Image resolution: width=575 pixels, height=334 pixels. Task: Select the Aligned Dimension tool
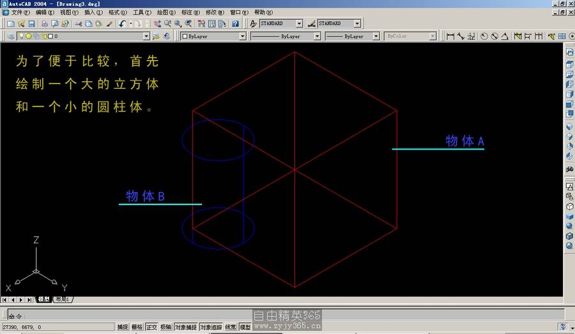pos(461,36)
